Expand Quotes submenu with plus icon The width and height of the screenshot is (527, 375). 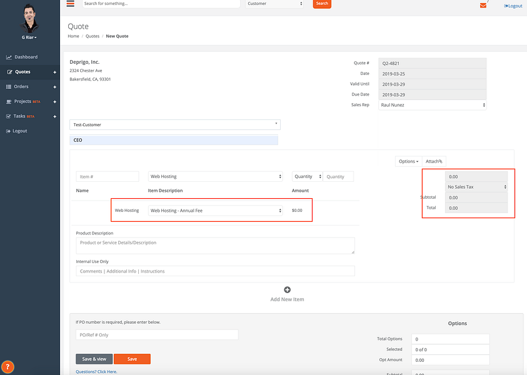coord(54,72)
